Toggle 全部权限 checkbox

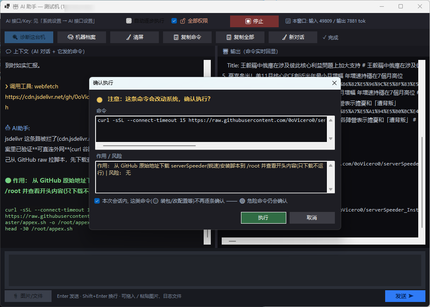(x=174, y=21)
